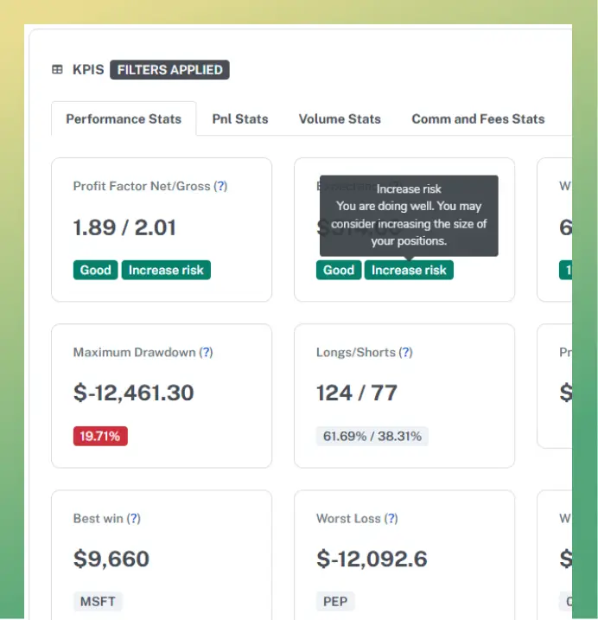Open help for Profit Factor Net/Gross
Image resolution: width=598 pixels, height=620 pixels.
pyautogui.click(x=220, y=186)
